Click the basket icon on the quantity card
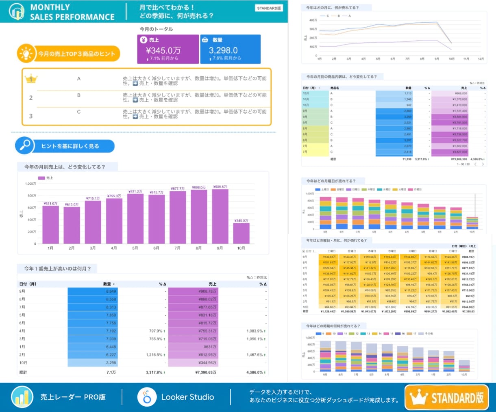The height and width of the screenshot is (412, 496). click(205, 40)
